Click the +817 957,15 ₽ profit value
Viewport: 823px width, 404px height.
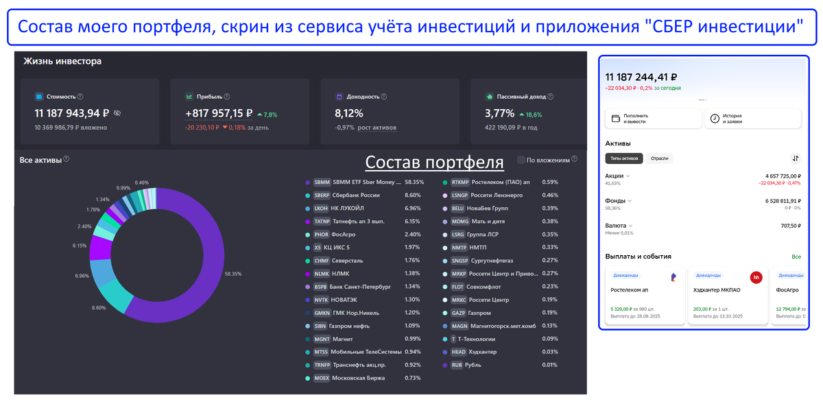(219, 113)
